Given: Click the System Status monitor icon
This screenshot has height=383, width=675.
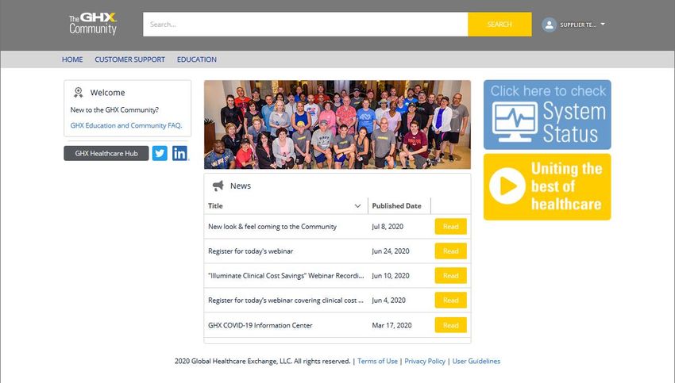Looking at the screenshot, I should coord(515,121).
